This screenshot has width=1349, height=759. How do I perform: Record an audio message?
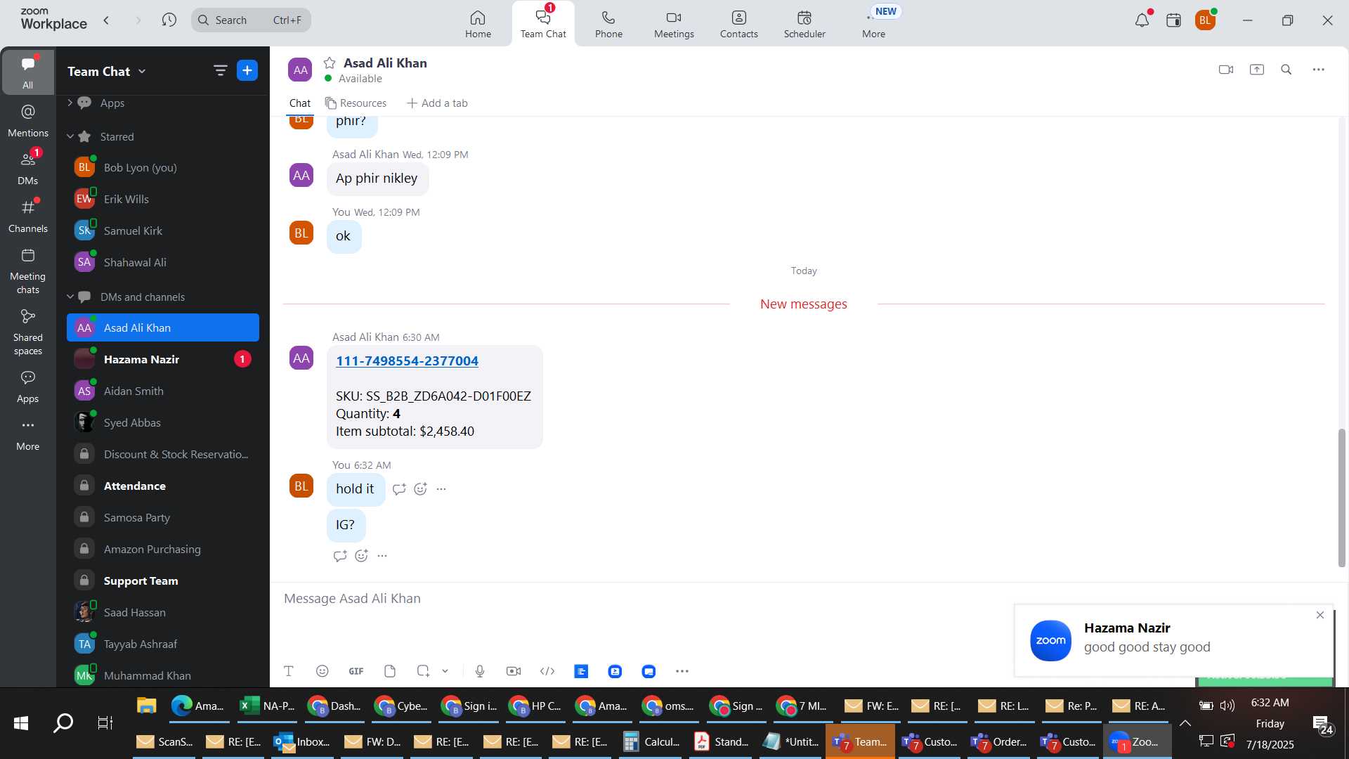[x=480, y=671]
